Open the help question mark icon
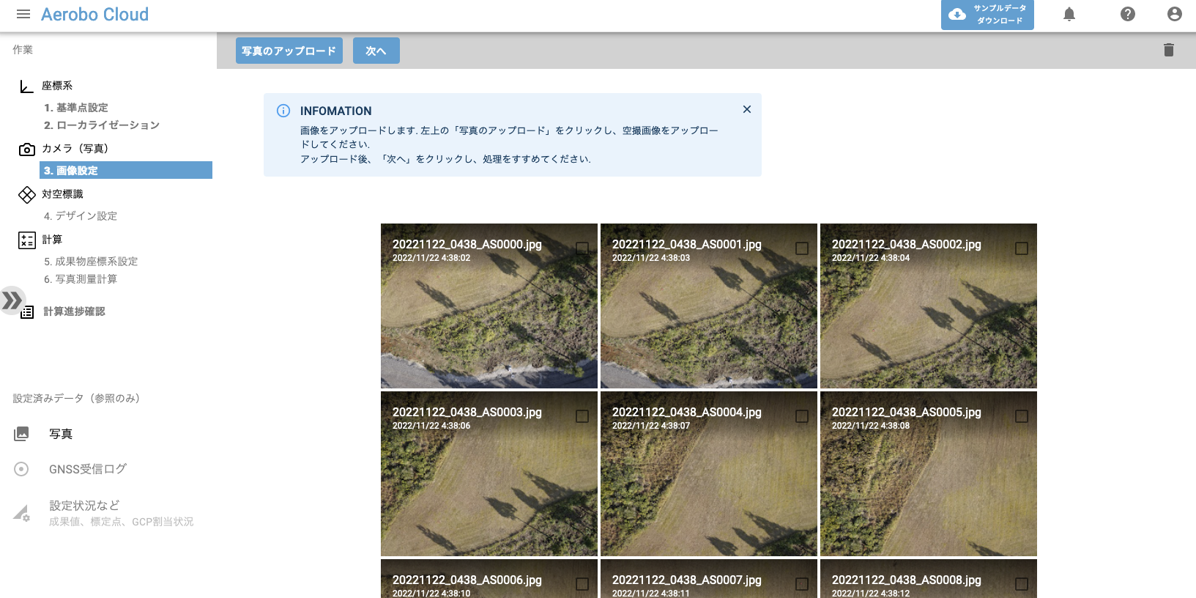 [x=1128, y=14]
